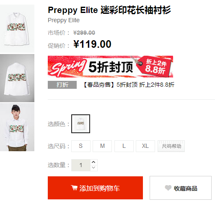
Task: Click the 打折 discount tag
Action: pos(62,85)
